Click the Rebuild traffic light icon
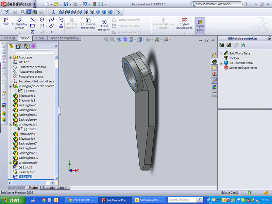 click(x=95, y=4)
